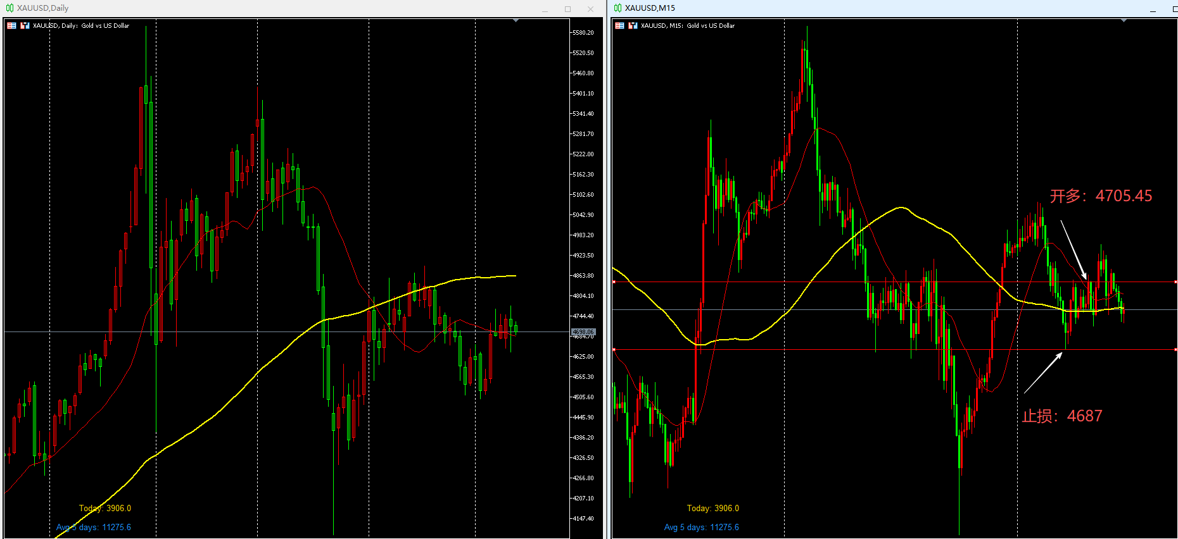The width and height of the screenshot is (1178, 539).
Task: Click the candlestick icon in XAUUSD,Daily title bar
Action: (x=9, y=8)
